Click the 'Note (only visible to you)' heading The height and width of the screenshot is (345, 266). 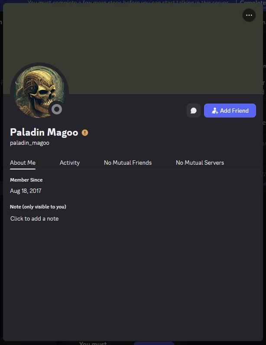(38, 207)
